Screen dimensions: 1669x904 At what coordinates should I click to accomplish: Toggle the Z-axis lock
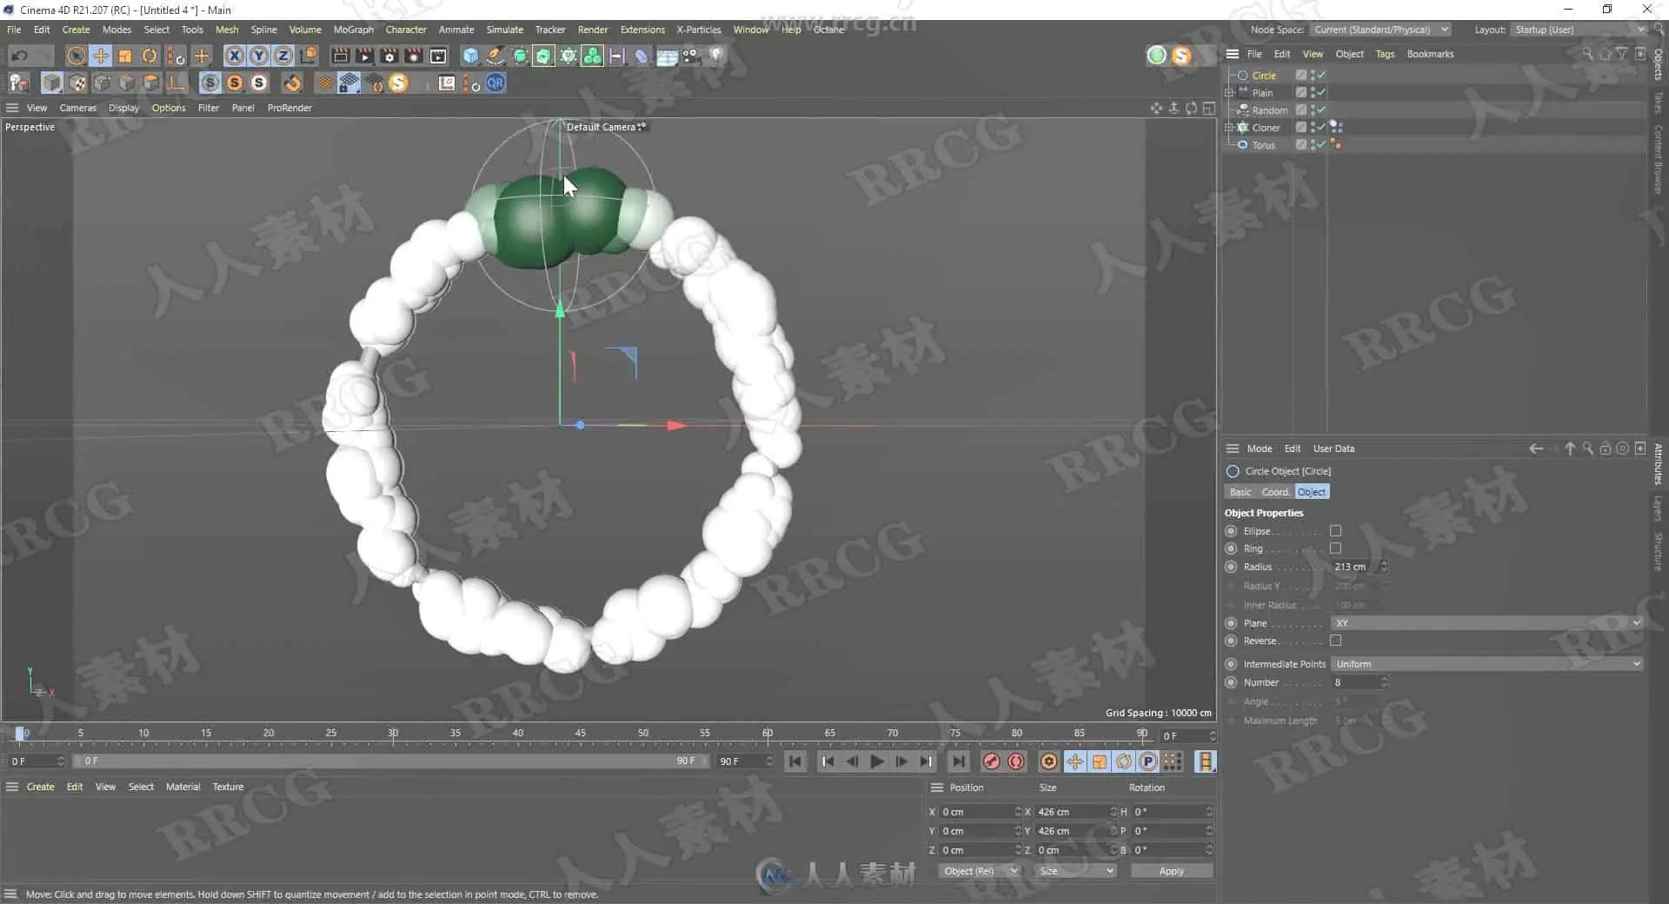tap(283, 56)
